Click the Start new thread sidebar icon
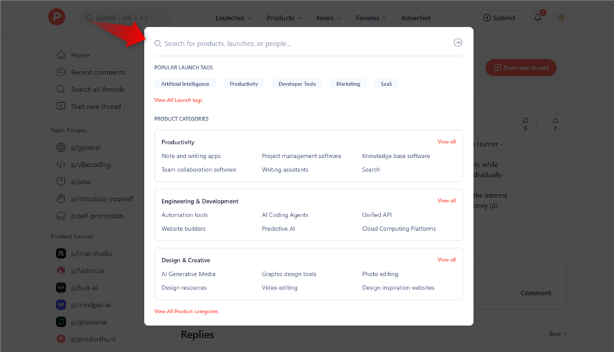Screen dimensions: 614x352 coord(61,106)
